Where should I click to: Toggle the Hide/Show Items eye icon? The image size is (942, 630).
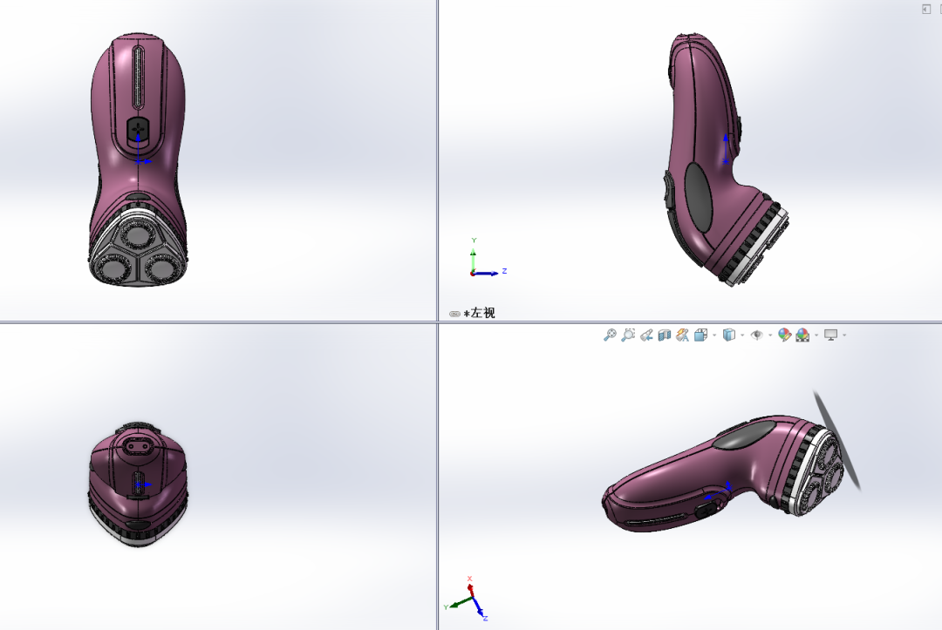coord(757,335)
